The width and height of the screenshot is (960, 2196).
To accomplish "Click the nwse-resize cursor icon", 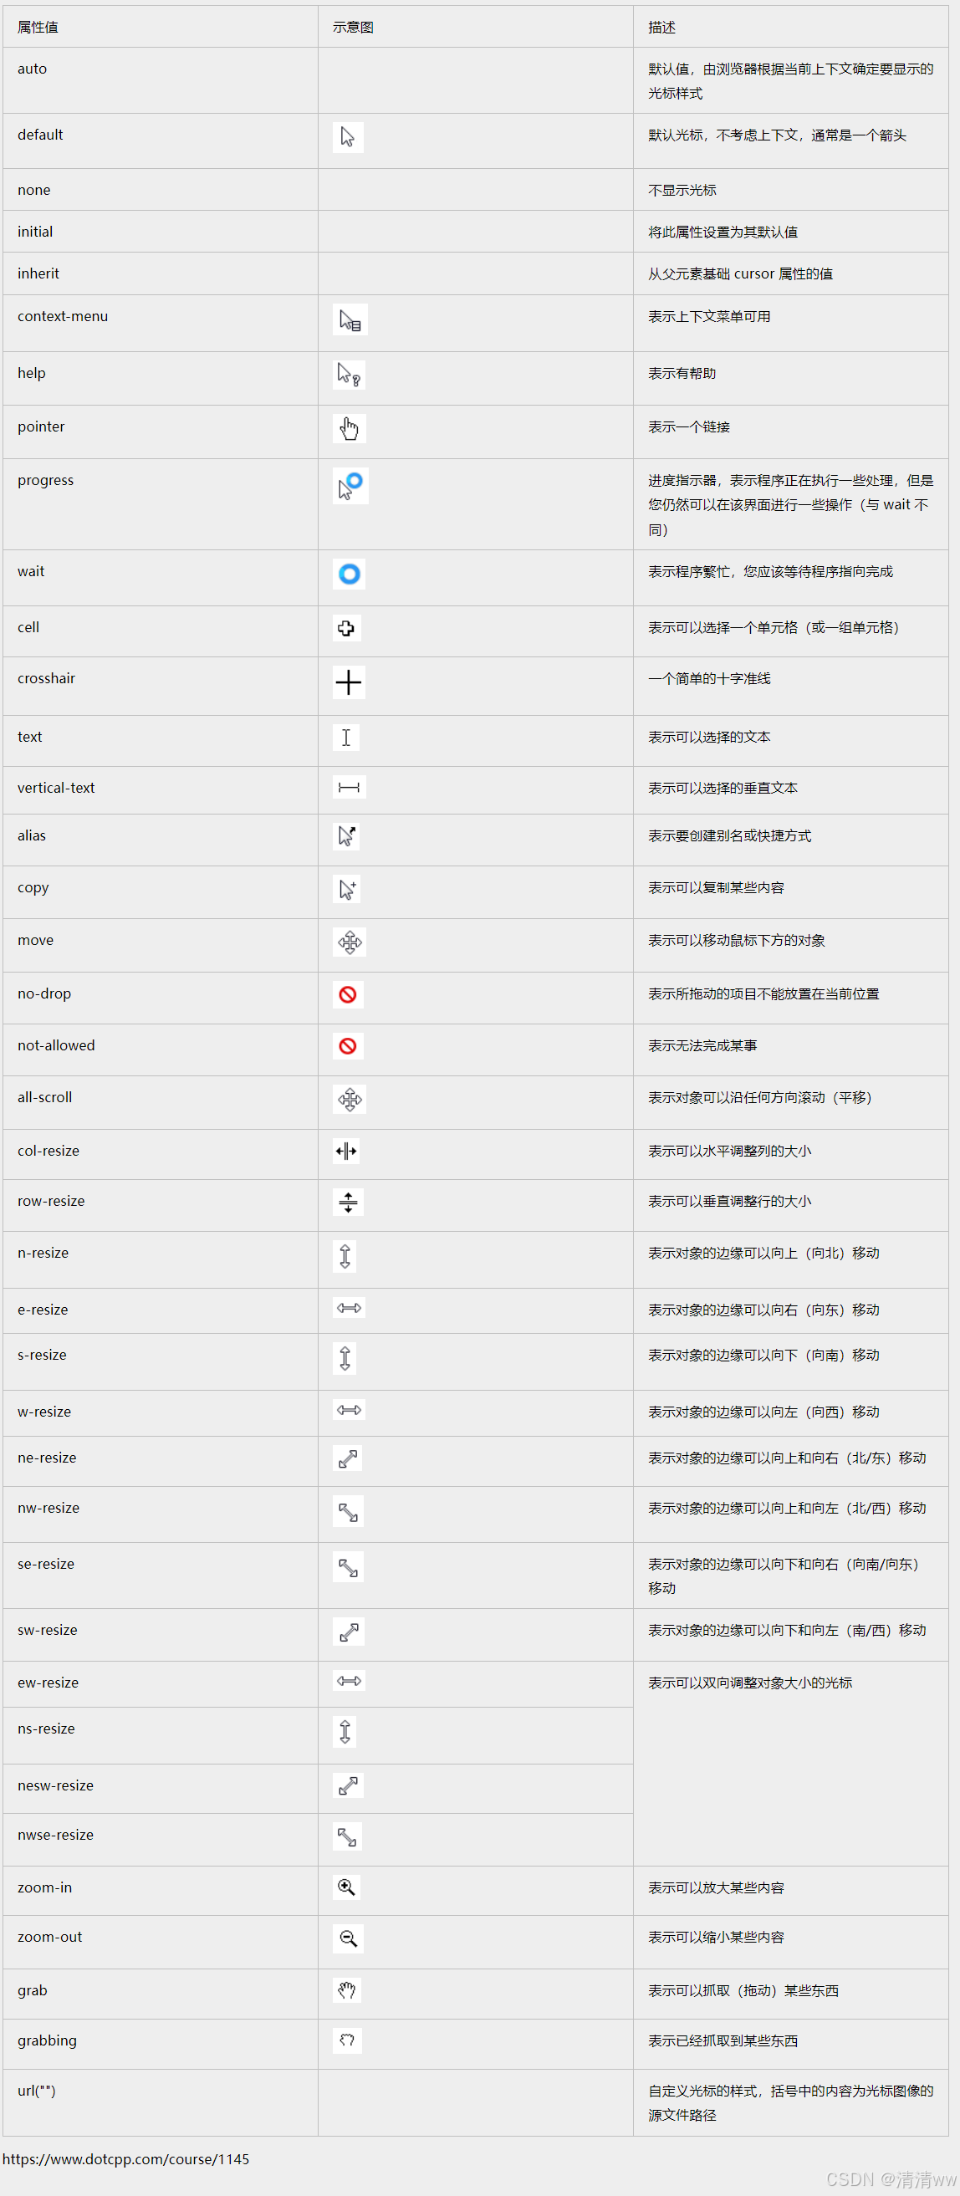I will click(x=347, y=1836).
